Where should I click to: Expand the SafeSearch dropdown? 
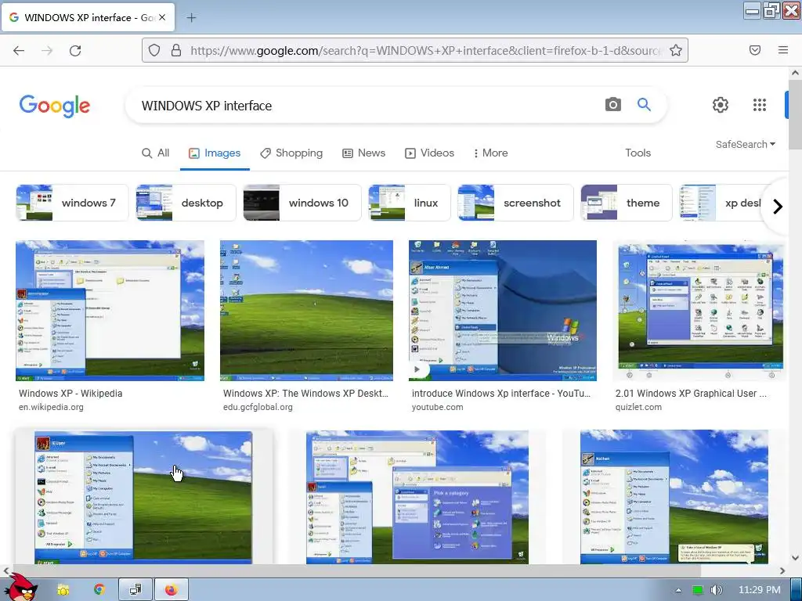tap(746, 145)
